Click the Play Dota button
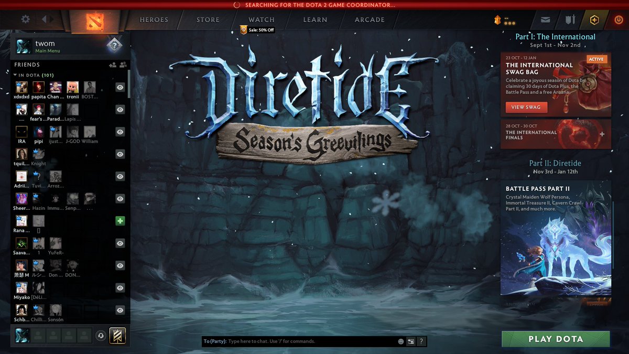Viewport: 629px width, 354px height. pos(556,339)
